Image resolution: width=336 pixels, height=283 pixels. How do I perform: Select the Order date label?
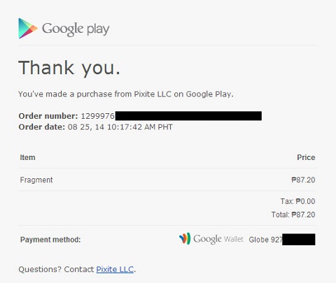coord(42,127)
